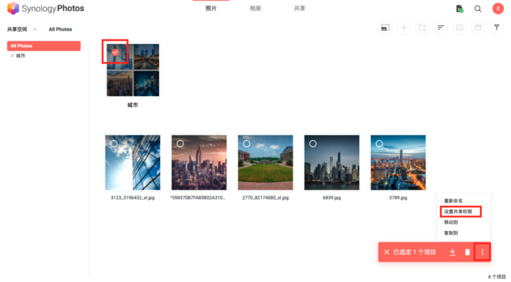Viewport: 511px width, 282px height.
Task: Select the 3123_3196432_xl.jpg photo circle
Action: (114, 144)
